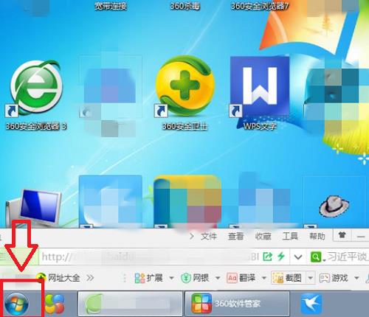369x317 pixels.
Task: Switch to 360软件管家 taskbar window
Action: pos(237,304)
